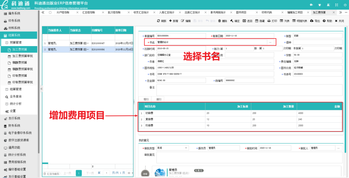Click the 刷新 refresh icon in toolbar
Viewport: 349px width, 178px height.
[x=159, y=21]
